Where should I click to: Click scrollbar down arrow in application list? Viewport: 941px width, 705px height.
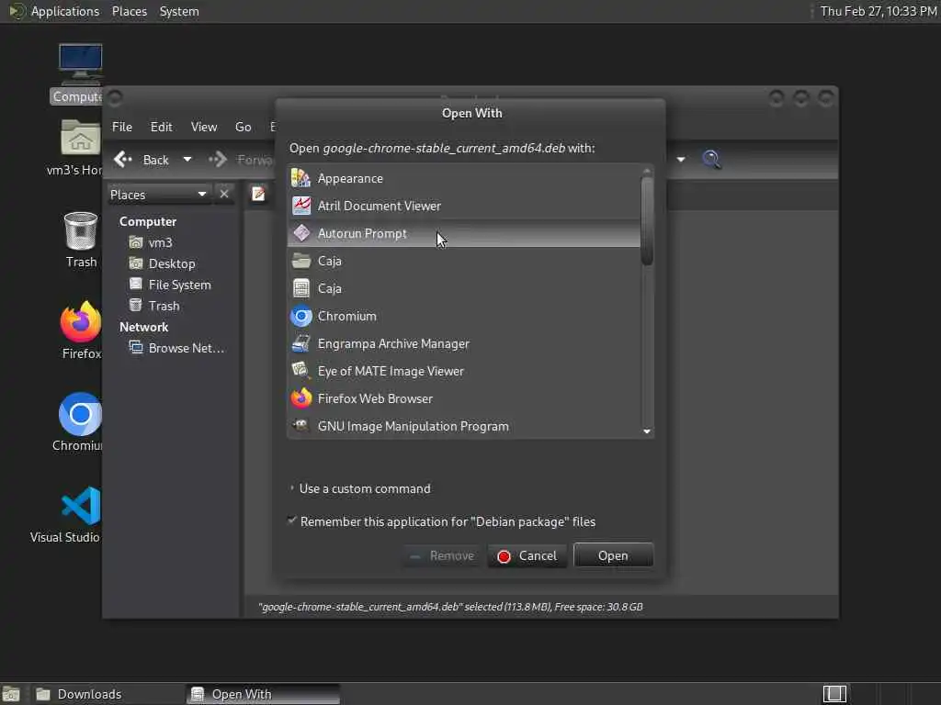647,431
